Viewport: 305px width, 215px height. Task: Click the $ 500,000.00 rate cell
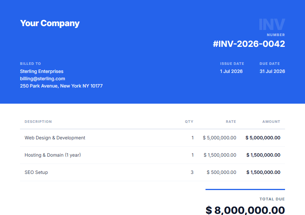coord(221,172)
